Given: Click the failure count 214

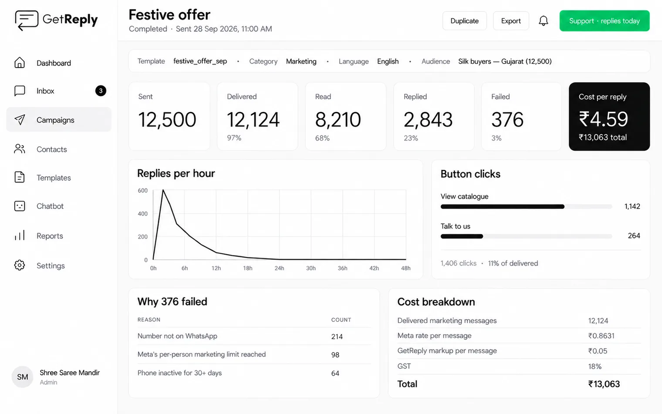Looking at the screenshot, I should tap(337, 337).
